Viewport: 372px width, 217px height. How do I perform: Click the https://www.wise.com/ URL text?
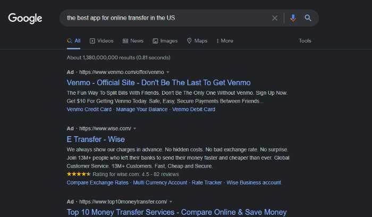(105, 129)
